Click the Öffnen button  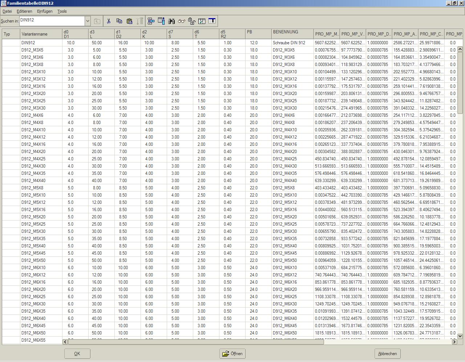tap(232, 354)
